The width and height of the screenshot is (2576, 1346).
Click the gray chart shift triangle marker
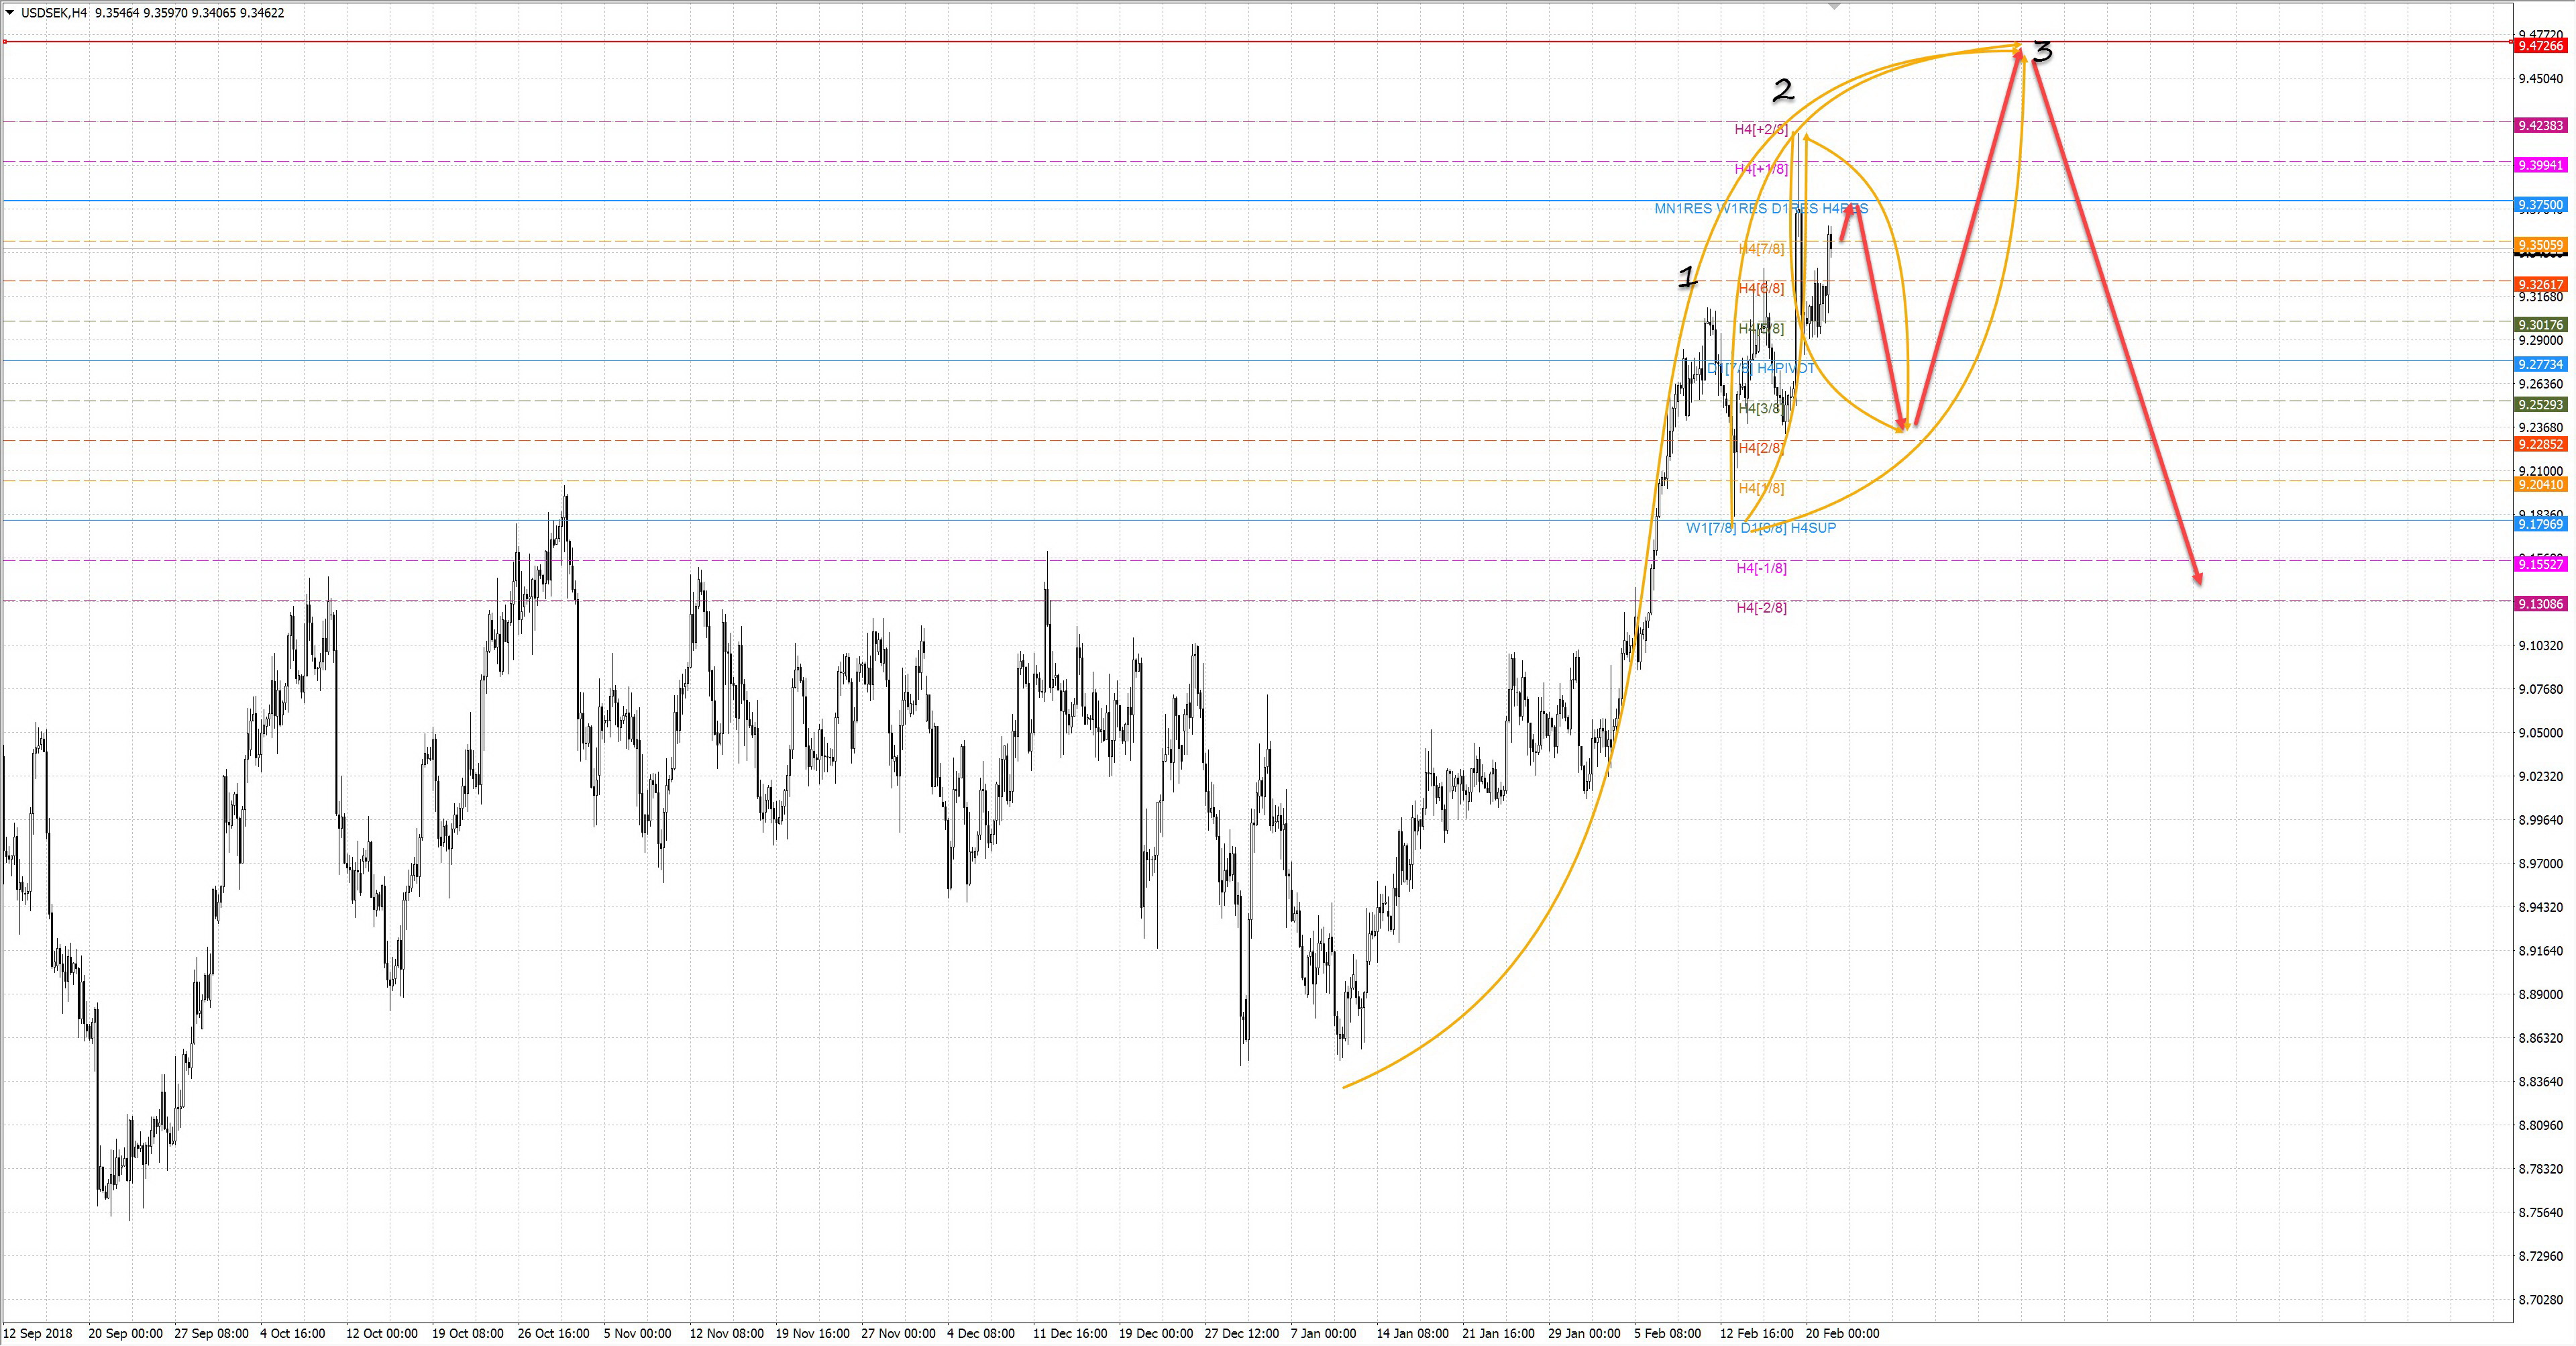pos(1834,7)
